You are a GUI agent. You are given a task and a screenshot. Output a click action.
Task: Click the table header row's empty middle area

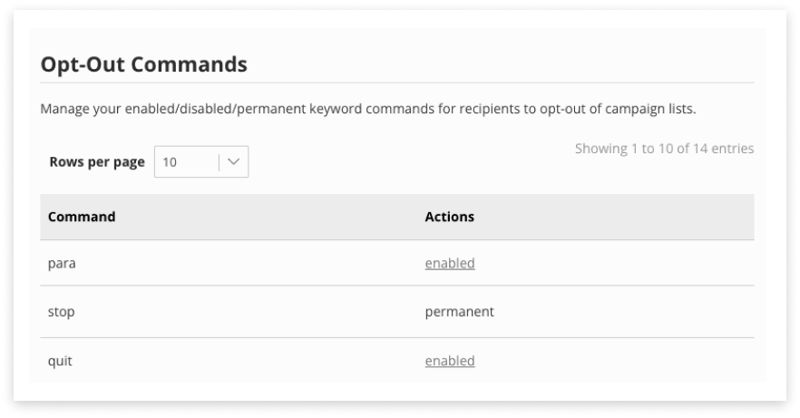(272, 218)
